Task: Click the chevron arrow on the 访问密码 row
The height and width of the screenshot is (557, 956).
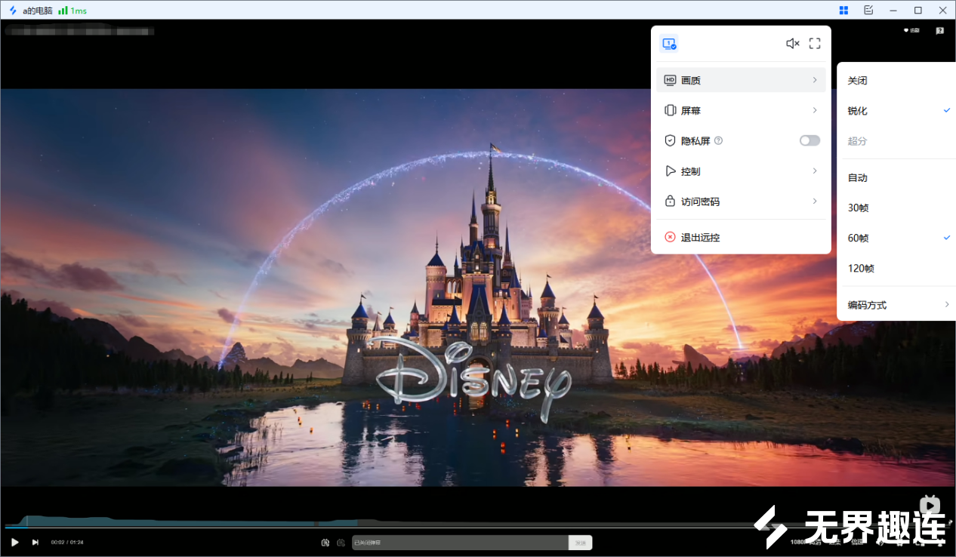Action: [815, 202]
